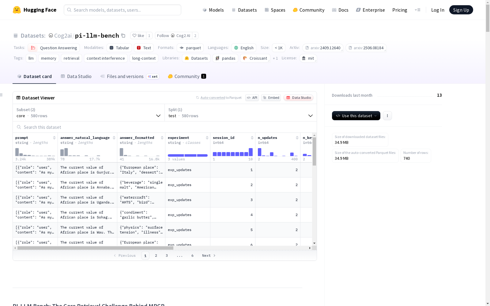The height and width of the screenshot is (306, 490).
Task: Click the Question Answering task tag
Action: (x=54, y=48)
